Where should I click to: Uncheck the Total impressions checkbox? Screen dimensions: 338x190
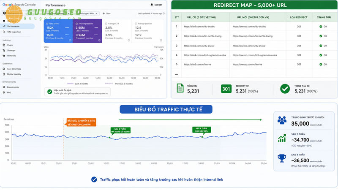click(x=76, y=24)
